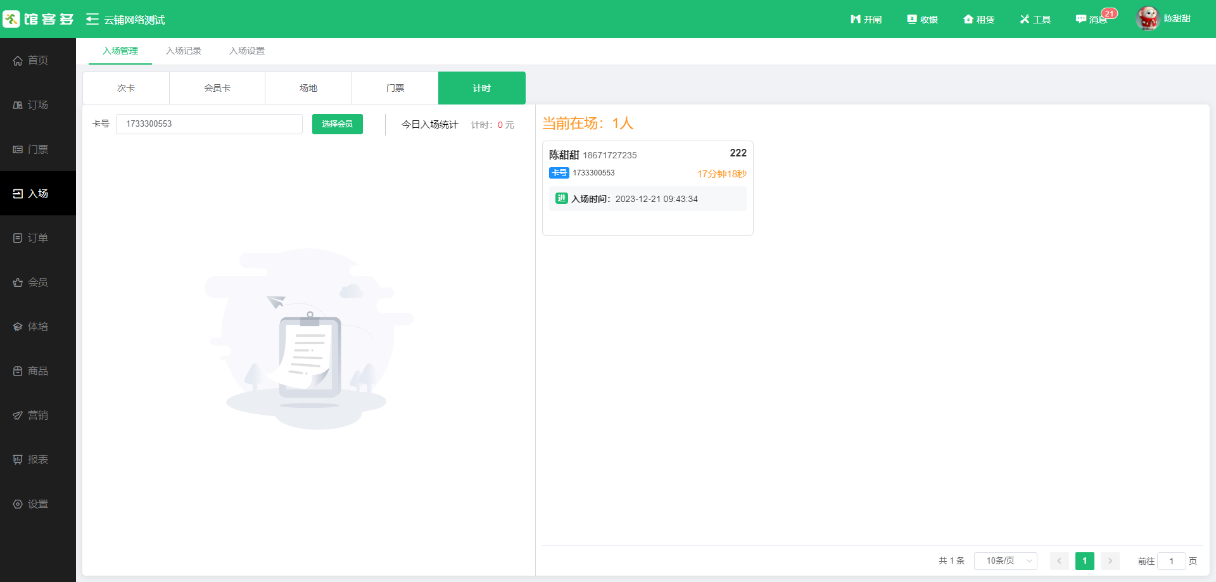Screen dimensions: 1216x582
Task: Switch to the 入场记录 tab
Action: pos(184,51)
